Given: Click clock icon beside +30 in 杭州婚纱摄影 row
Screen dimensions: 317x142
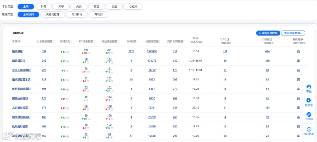Looking at the screenshot, I should coord(68,127).
